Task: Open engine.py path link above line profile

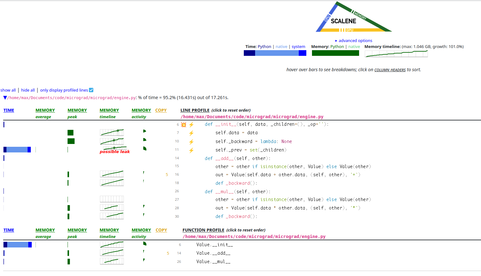Action: tap(252, 117)
